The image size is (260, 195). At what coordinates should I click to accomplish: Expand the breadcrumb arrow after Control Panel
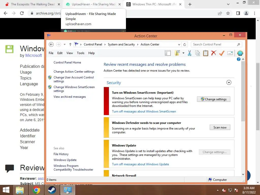tap(105, 44)
